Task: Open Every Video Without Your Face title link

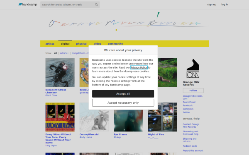Action: 58,138
